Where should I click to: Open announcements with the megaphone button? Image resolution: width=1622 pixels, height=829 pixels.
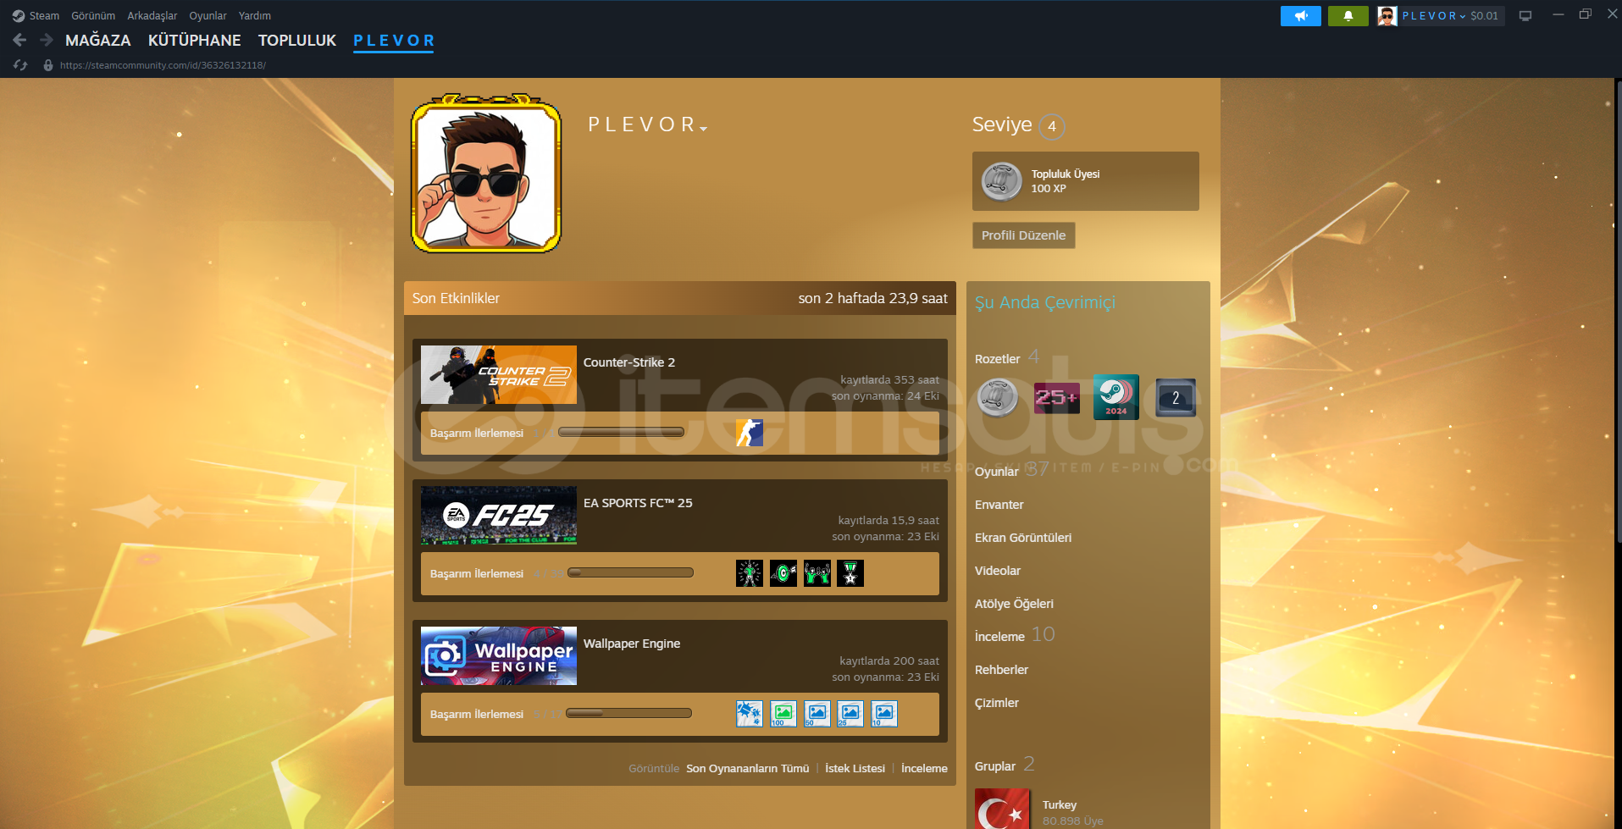point(1301,16)
